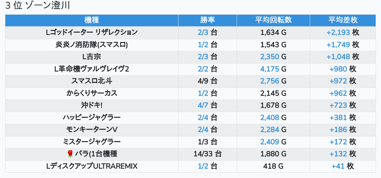Click the +2,193 average difference value
This screenshot has width=381, height=178.
click(338, 32)
